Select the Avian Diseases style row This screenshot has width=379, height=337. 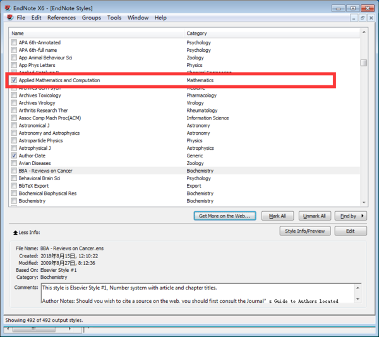click(x=185, y=163)
